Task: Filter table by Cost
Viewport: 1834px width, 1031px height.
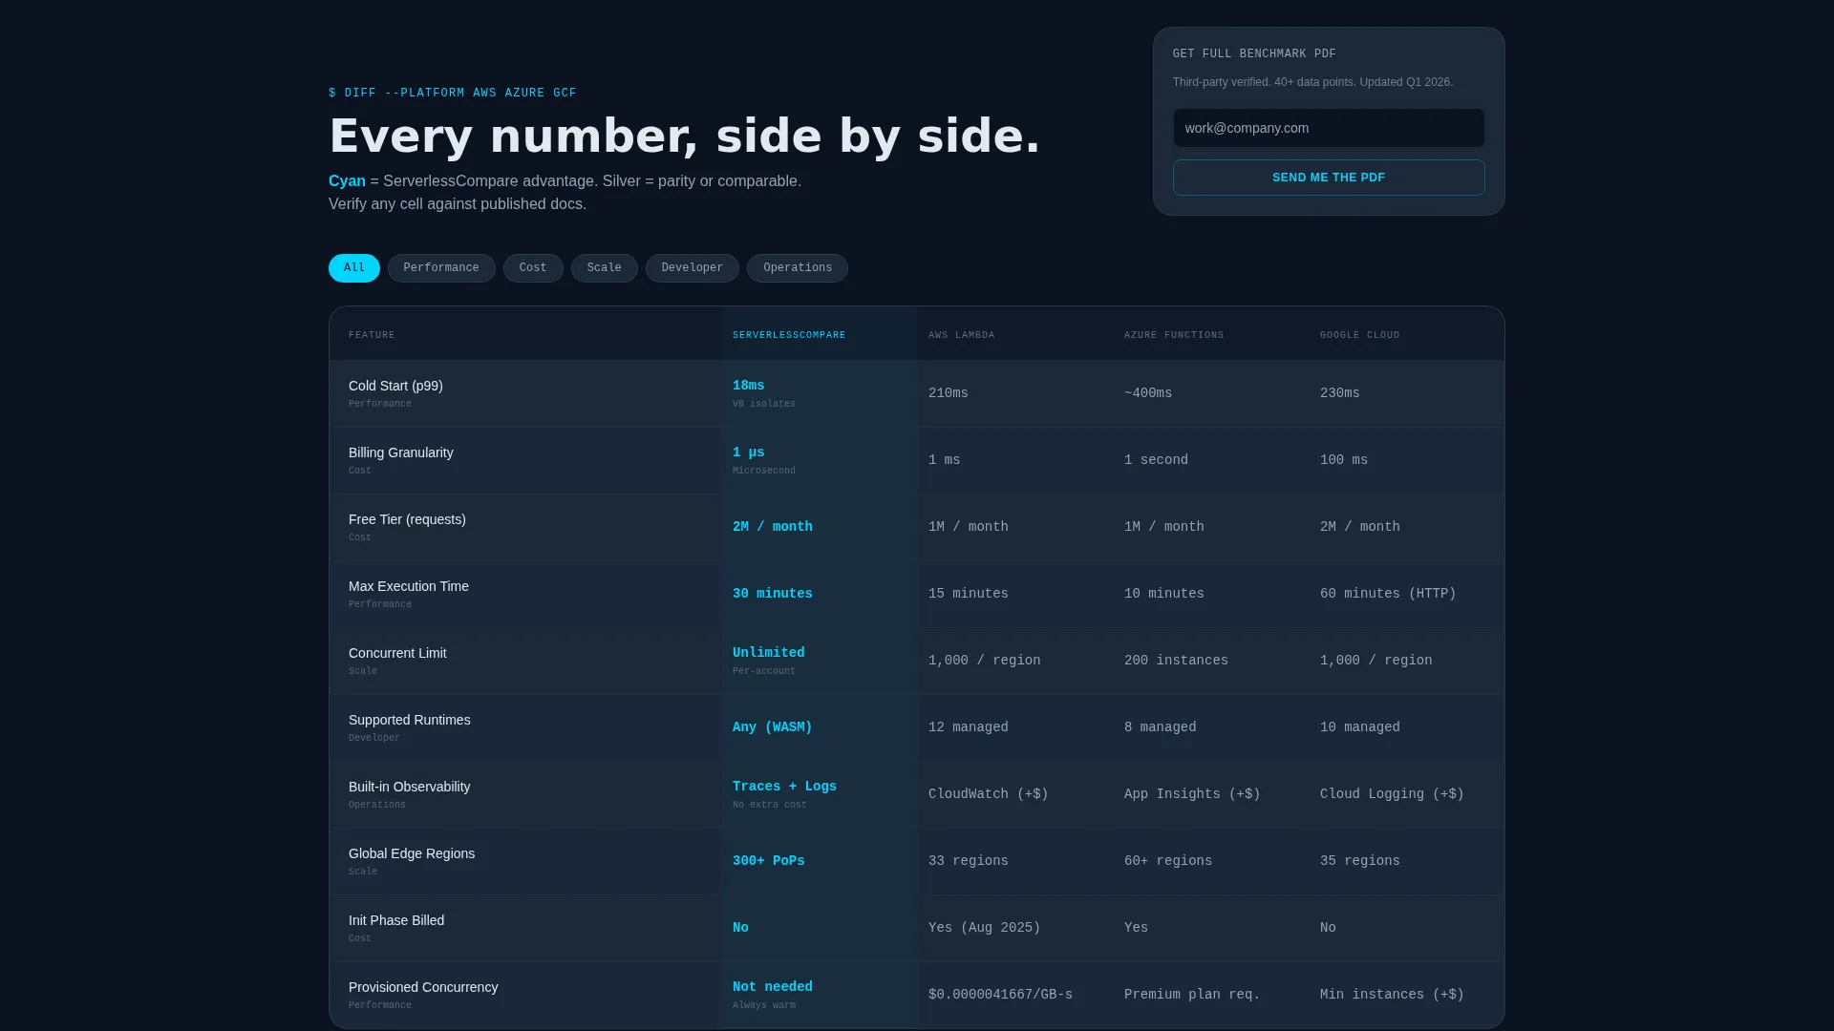Action: 533,268
